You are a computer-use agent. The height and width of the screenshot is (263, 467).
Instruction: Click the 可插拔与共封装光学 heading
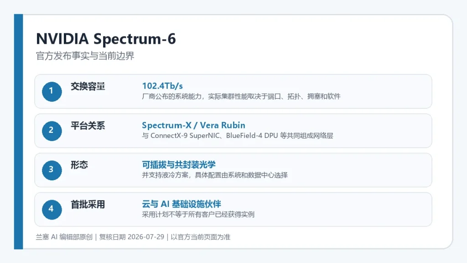pyautogui.click(x=179, y=164)
